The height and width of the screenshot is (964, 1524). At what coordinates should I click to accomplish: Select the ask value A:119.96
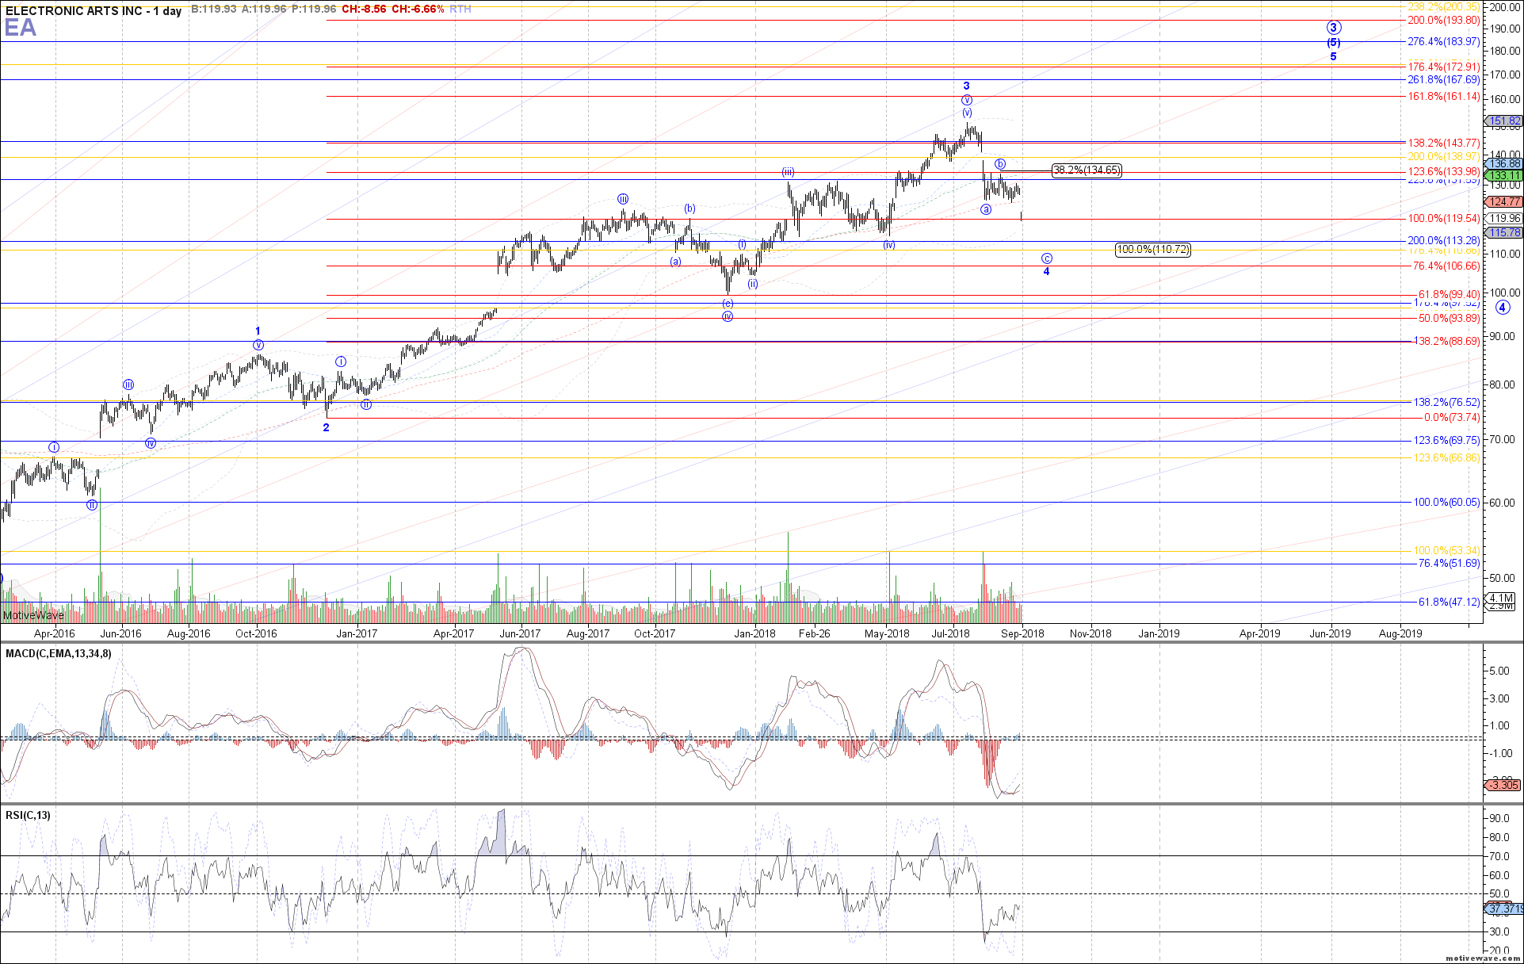coord(264,10)
